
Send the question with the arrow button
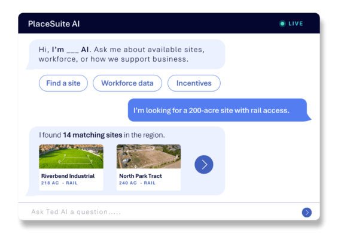pyautogui.click(x=307, y=213)
